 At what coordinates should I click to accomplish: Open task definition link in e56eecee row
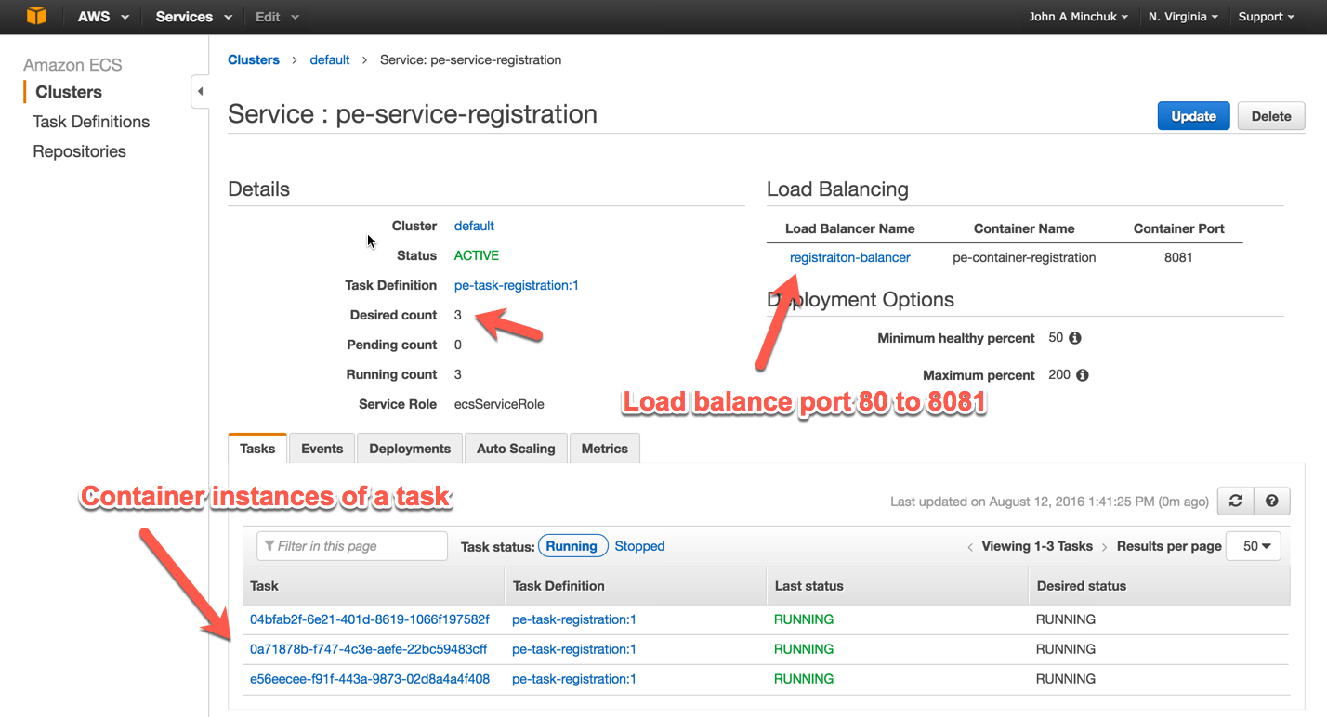coord(574,679)
